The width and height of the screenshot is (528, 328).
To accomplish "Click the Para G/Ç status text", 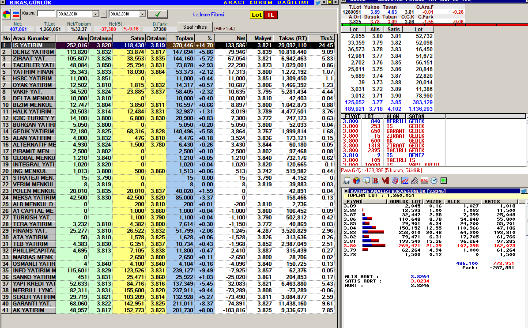I will (381, 170).
